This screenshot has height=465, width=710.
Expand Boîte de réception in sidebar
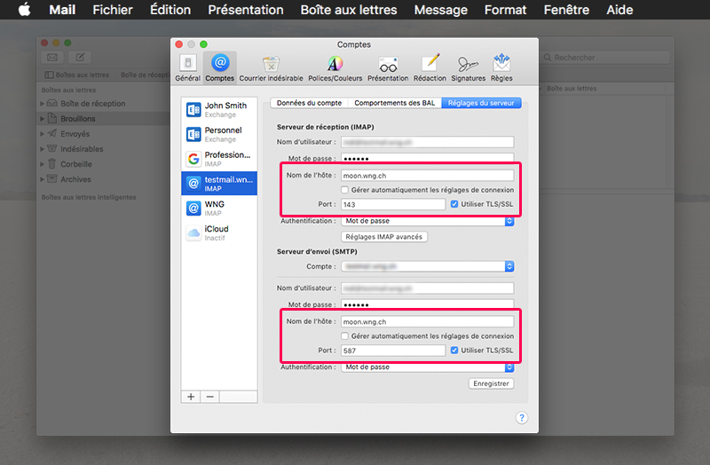pos(42,104)
